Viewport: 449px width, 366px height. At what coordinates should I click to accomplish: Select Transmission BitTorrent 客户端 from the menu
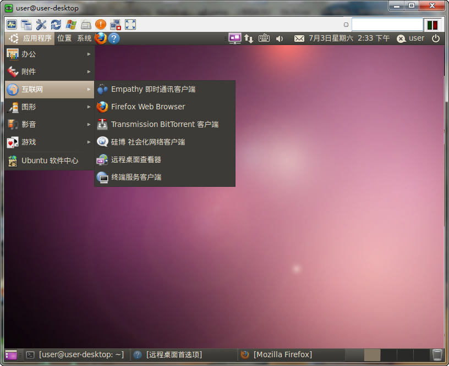coord(165,124)
